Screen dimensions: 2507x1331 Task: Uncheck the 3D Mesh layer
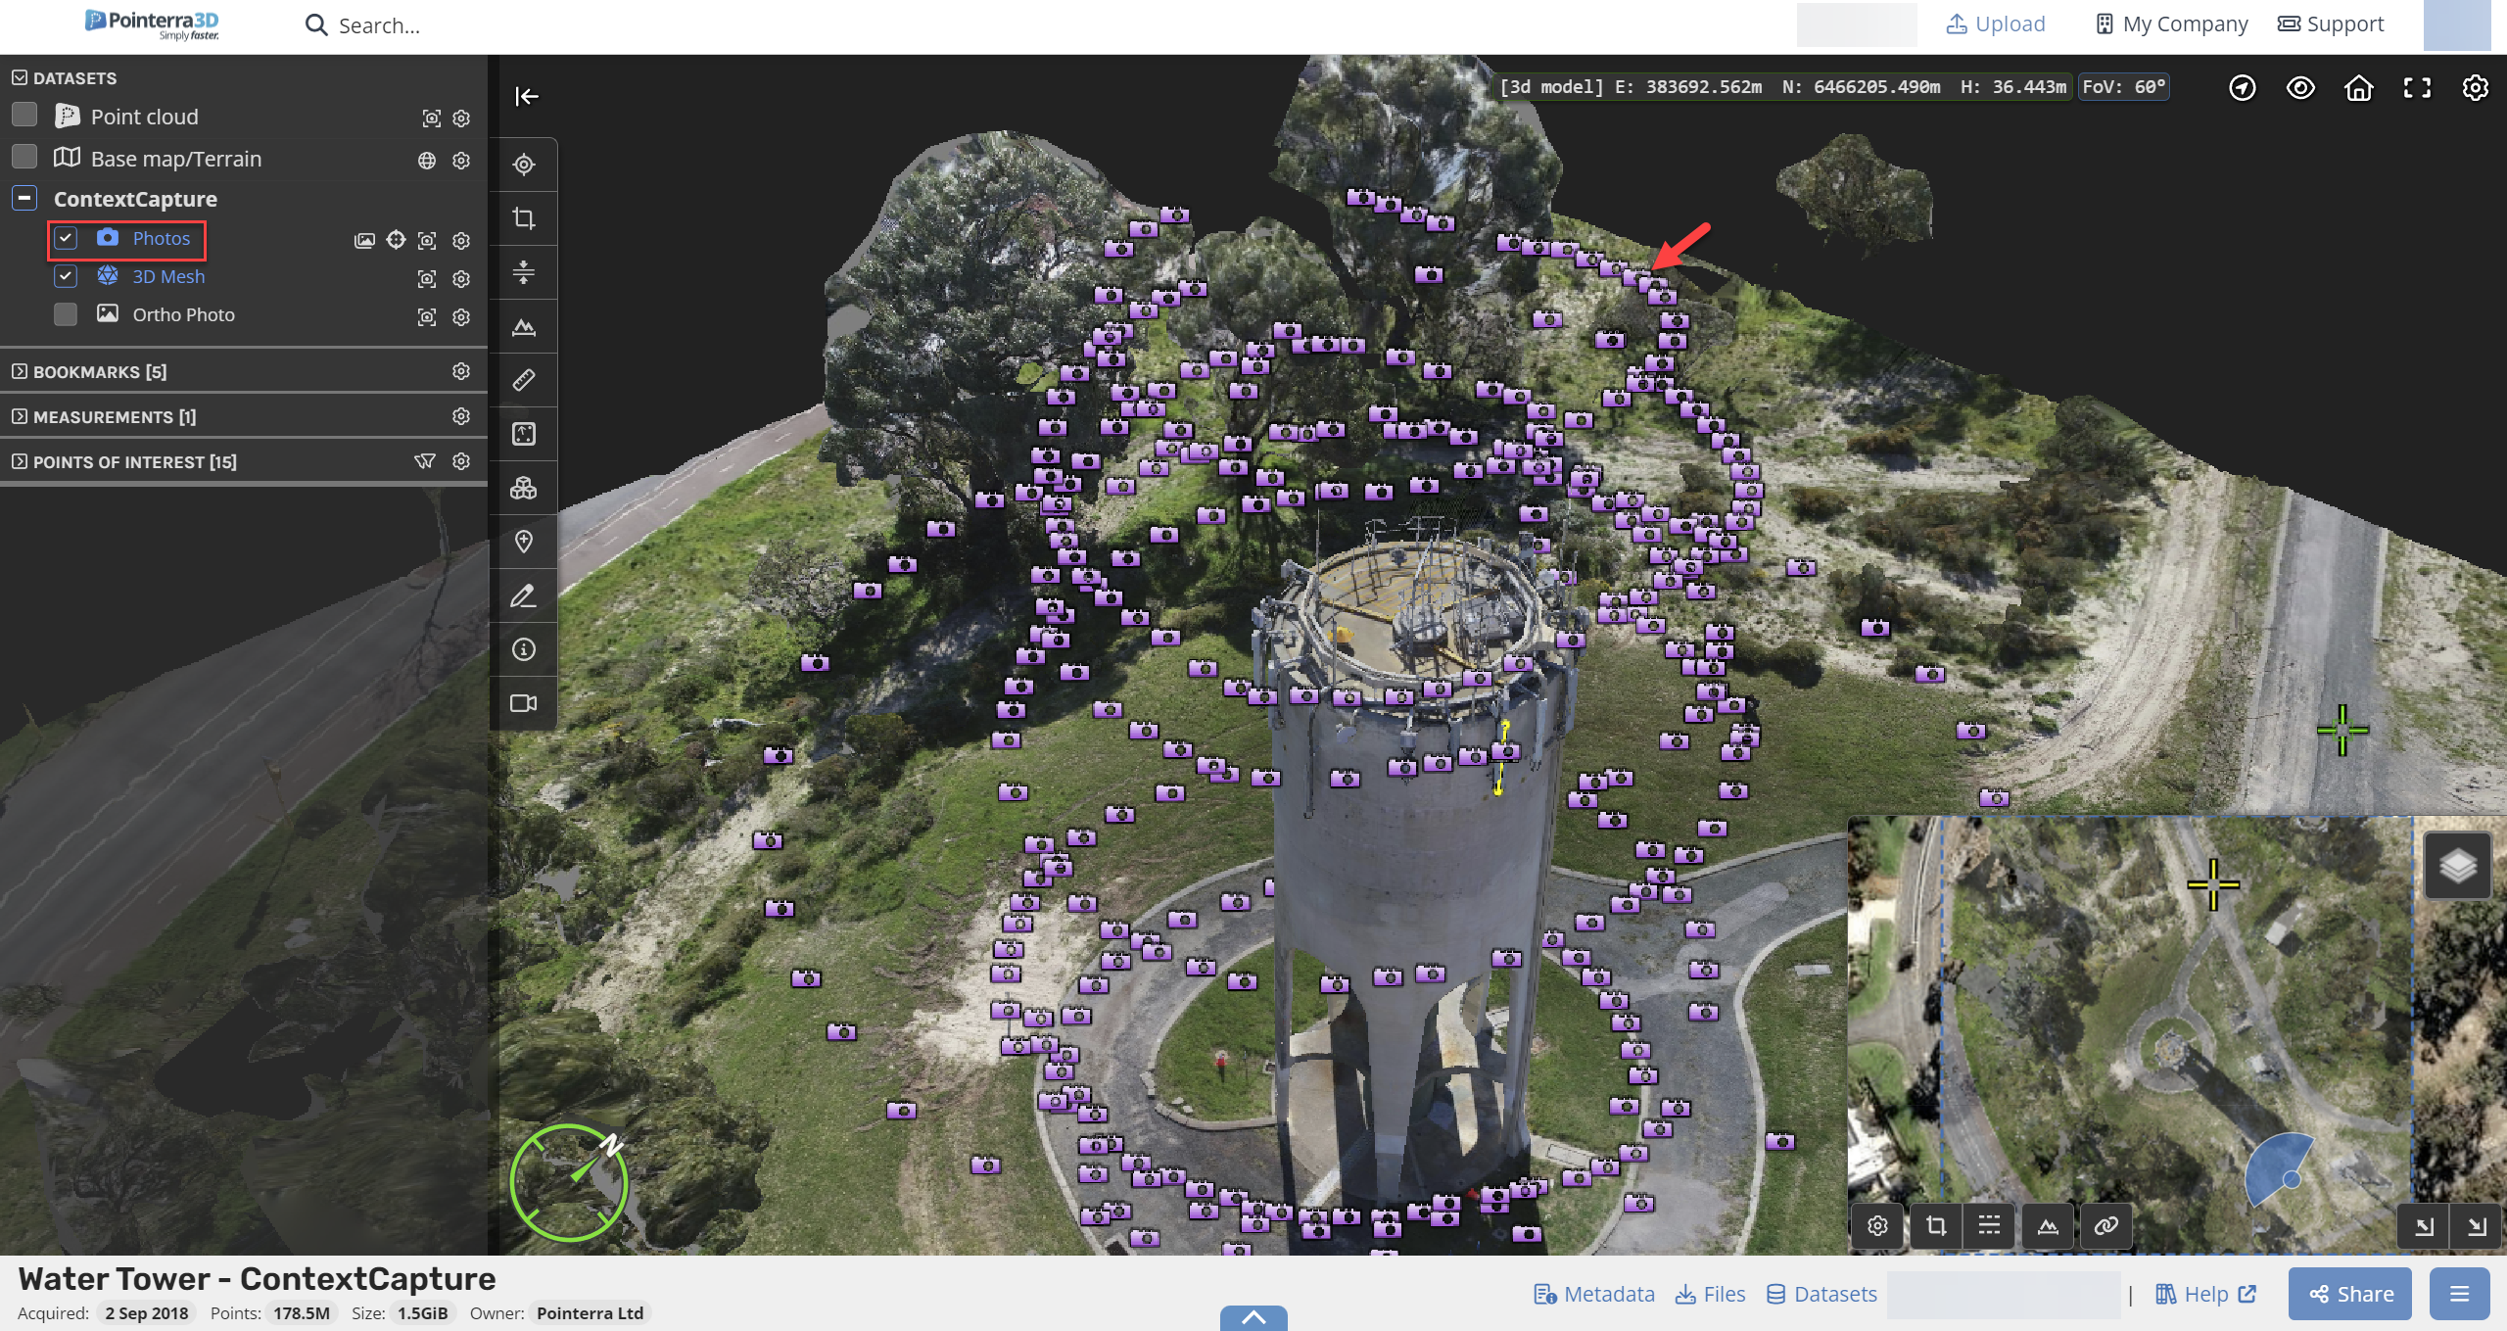pyautogui.click(x=66, y=276)
